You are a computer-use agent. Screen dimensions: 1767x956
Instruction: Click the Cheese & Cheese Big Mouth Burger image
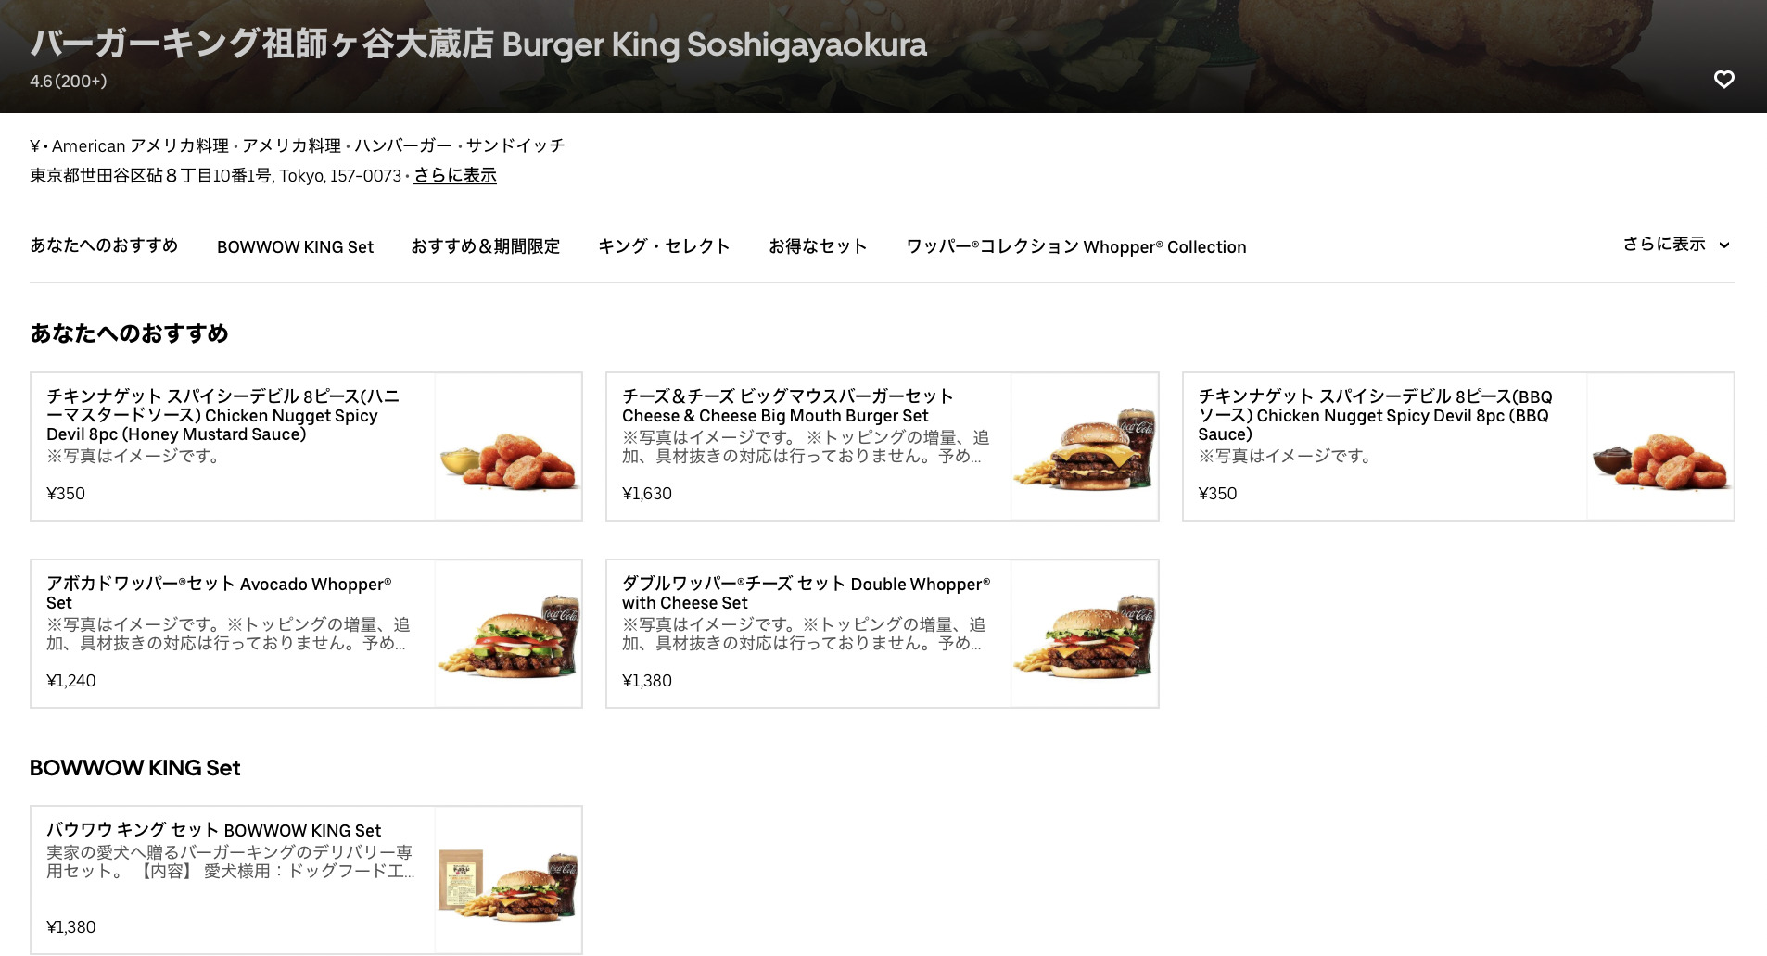[x=1084, y=447]
